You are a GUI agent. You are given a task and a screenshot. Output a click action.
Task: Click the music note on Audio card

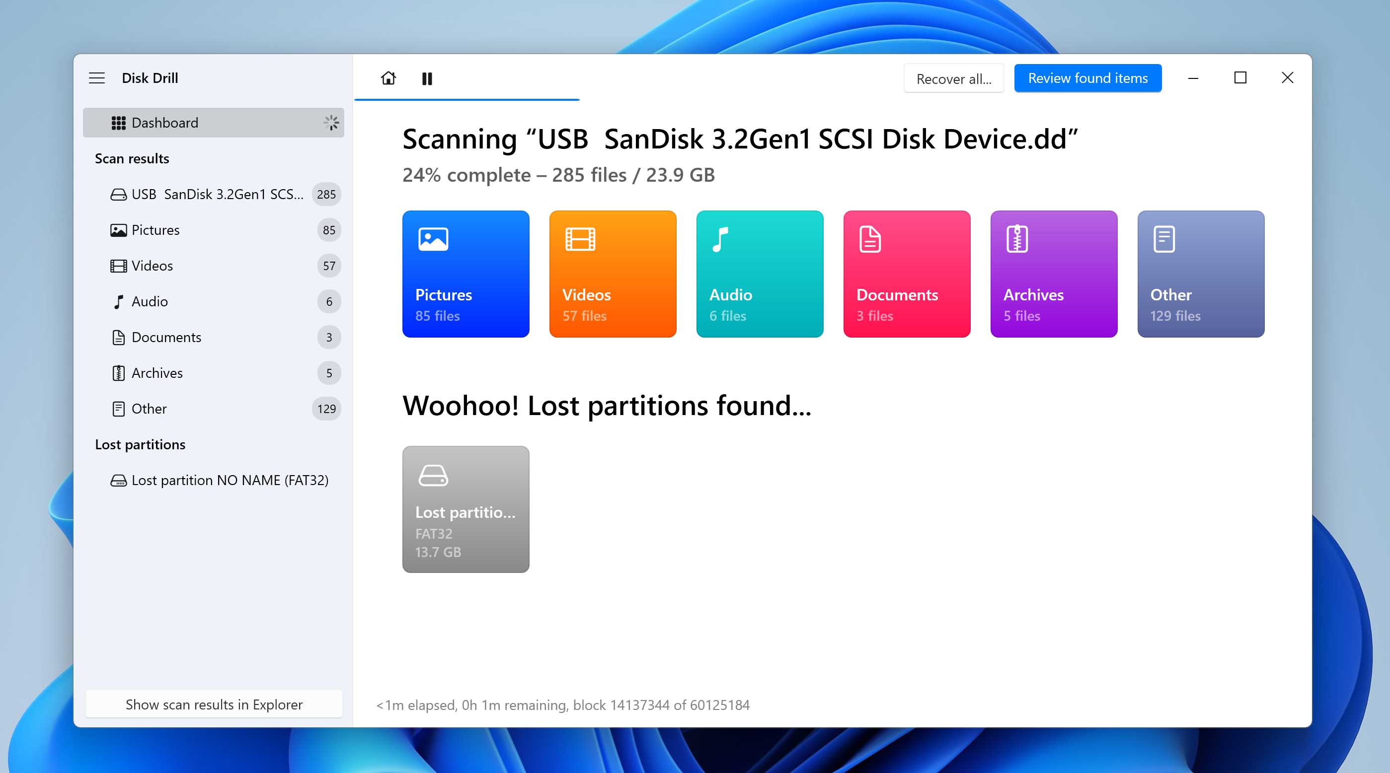pyautogui.click(x=720, y=239)
